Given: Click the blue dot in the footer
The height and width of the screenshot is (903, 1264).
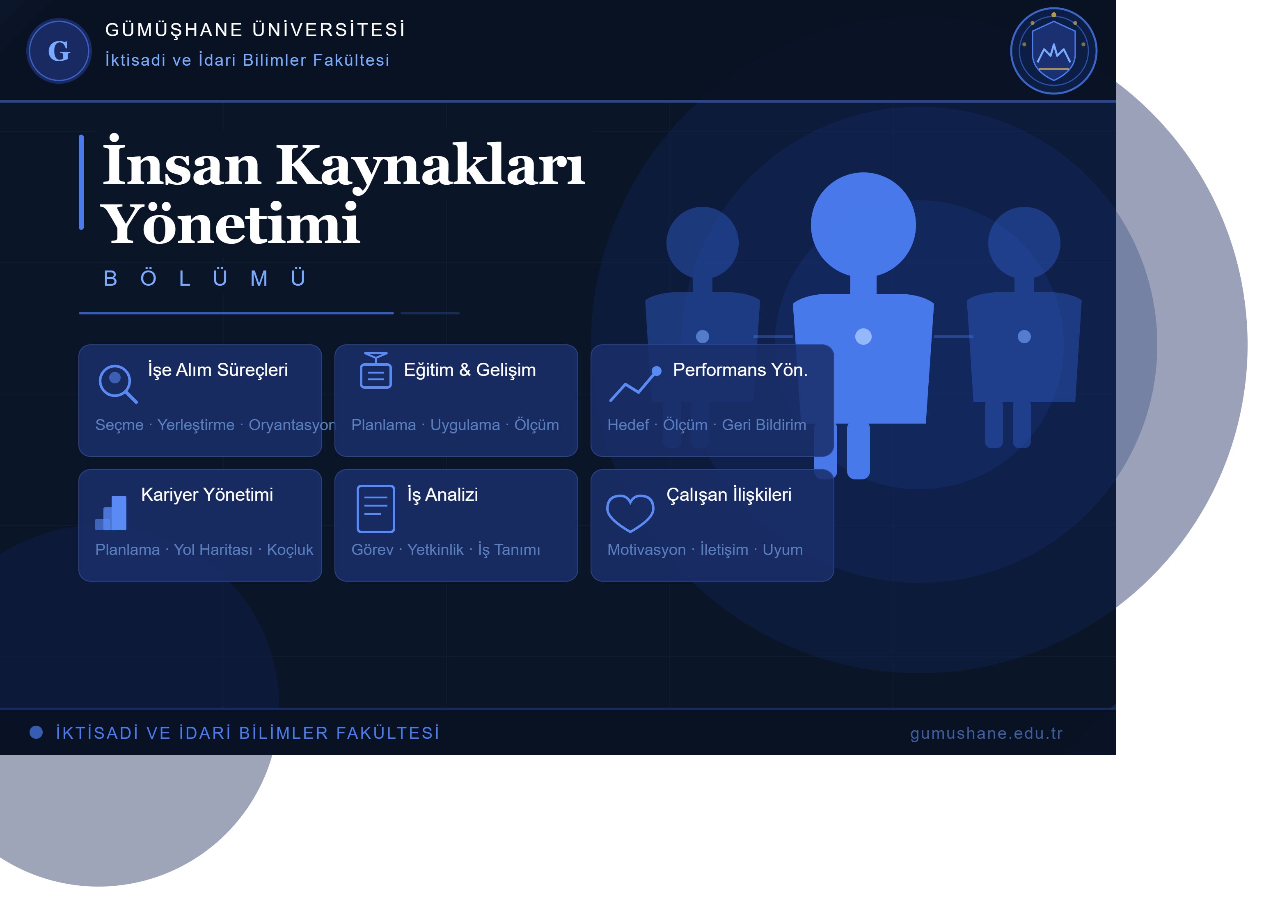Looking at the screenshot, I should tap(36, 732).
